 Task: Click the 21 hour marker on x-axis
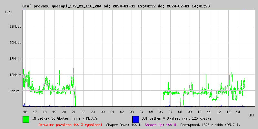(x=74, y=112)
